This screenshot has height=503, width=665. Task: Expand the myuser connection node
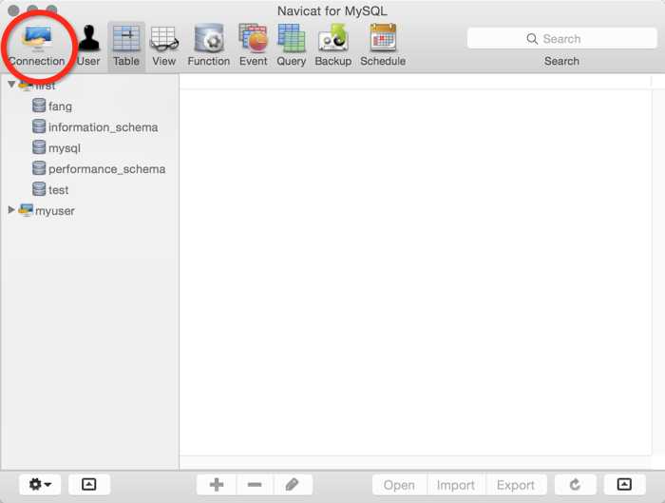pos(11,210)
